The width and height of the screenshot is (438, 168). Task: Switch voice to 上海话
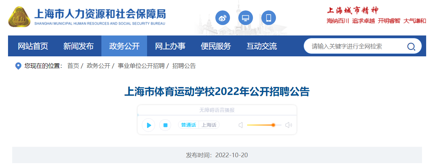click(209, 125)
